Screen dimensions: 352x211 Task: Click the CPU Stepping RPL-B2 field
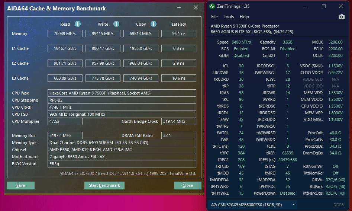tap(122, 100)
